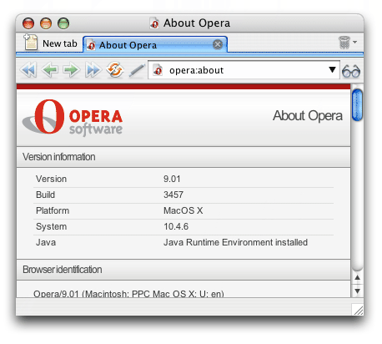
Task: Go forward with the green right arrow
Action: click(71, 70)
